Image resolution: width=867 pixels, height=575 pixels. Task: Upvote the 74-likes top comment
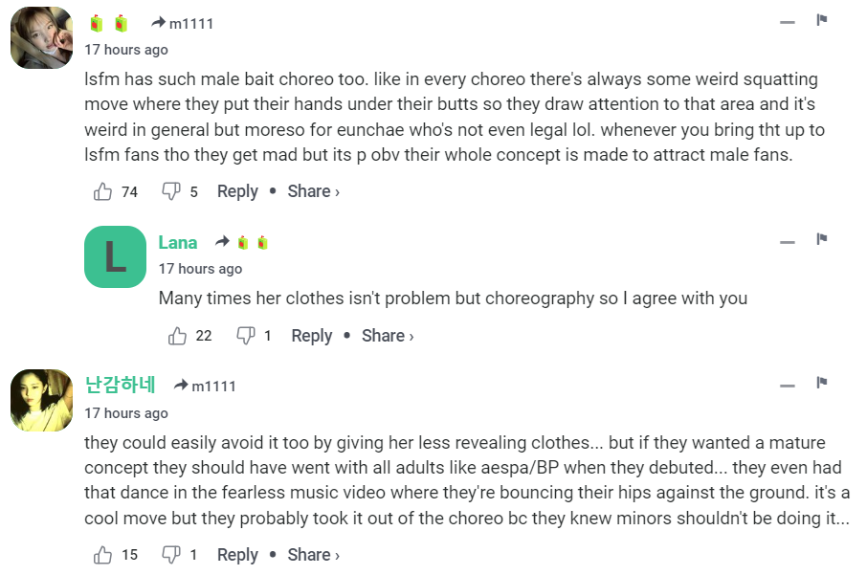pos(103,192)
